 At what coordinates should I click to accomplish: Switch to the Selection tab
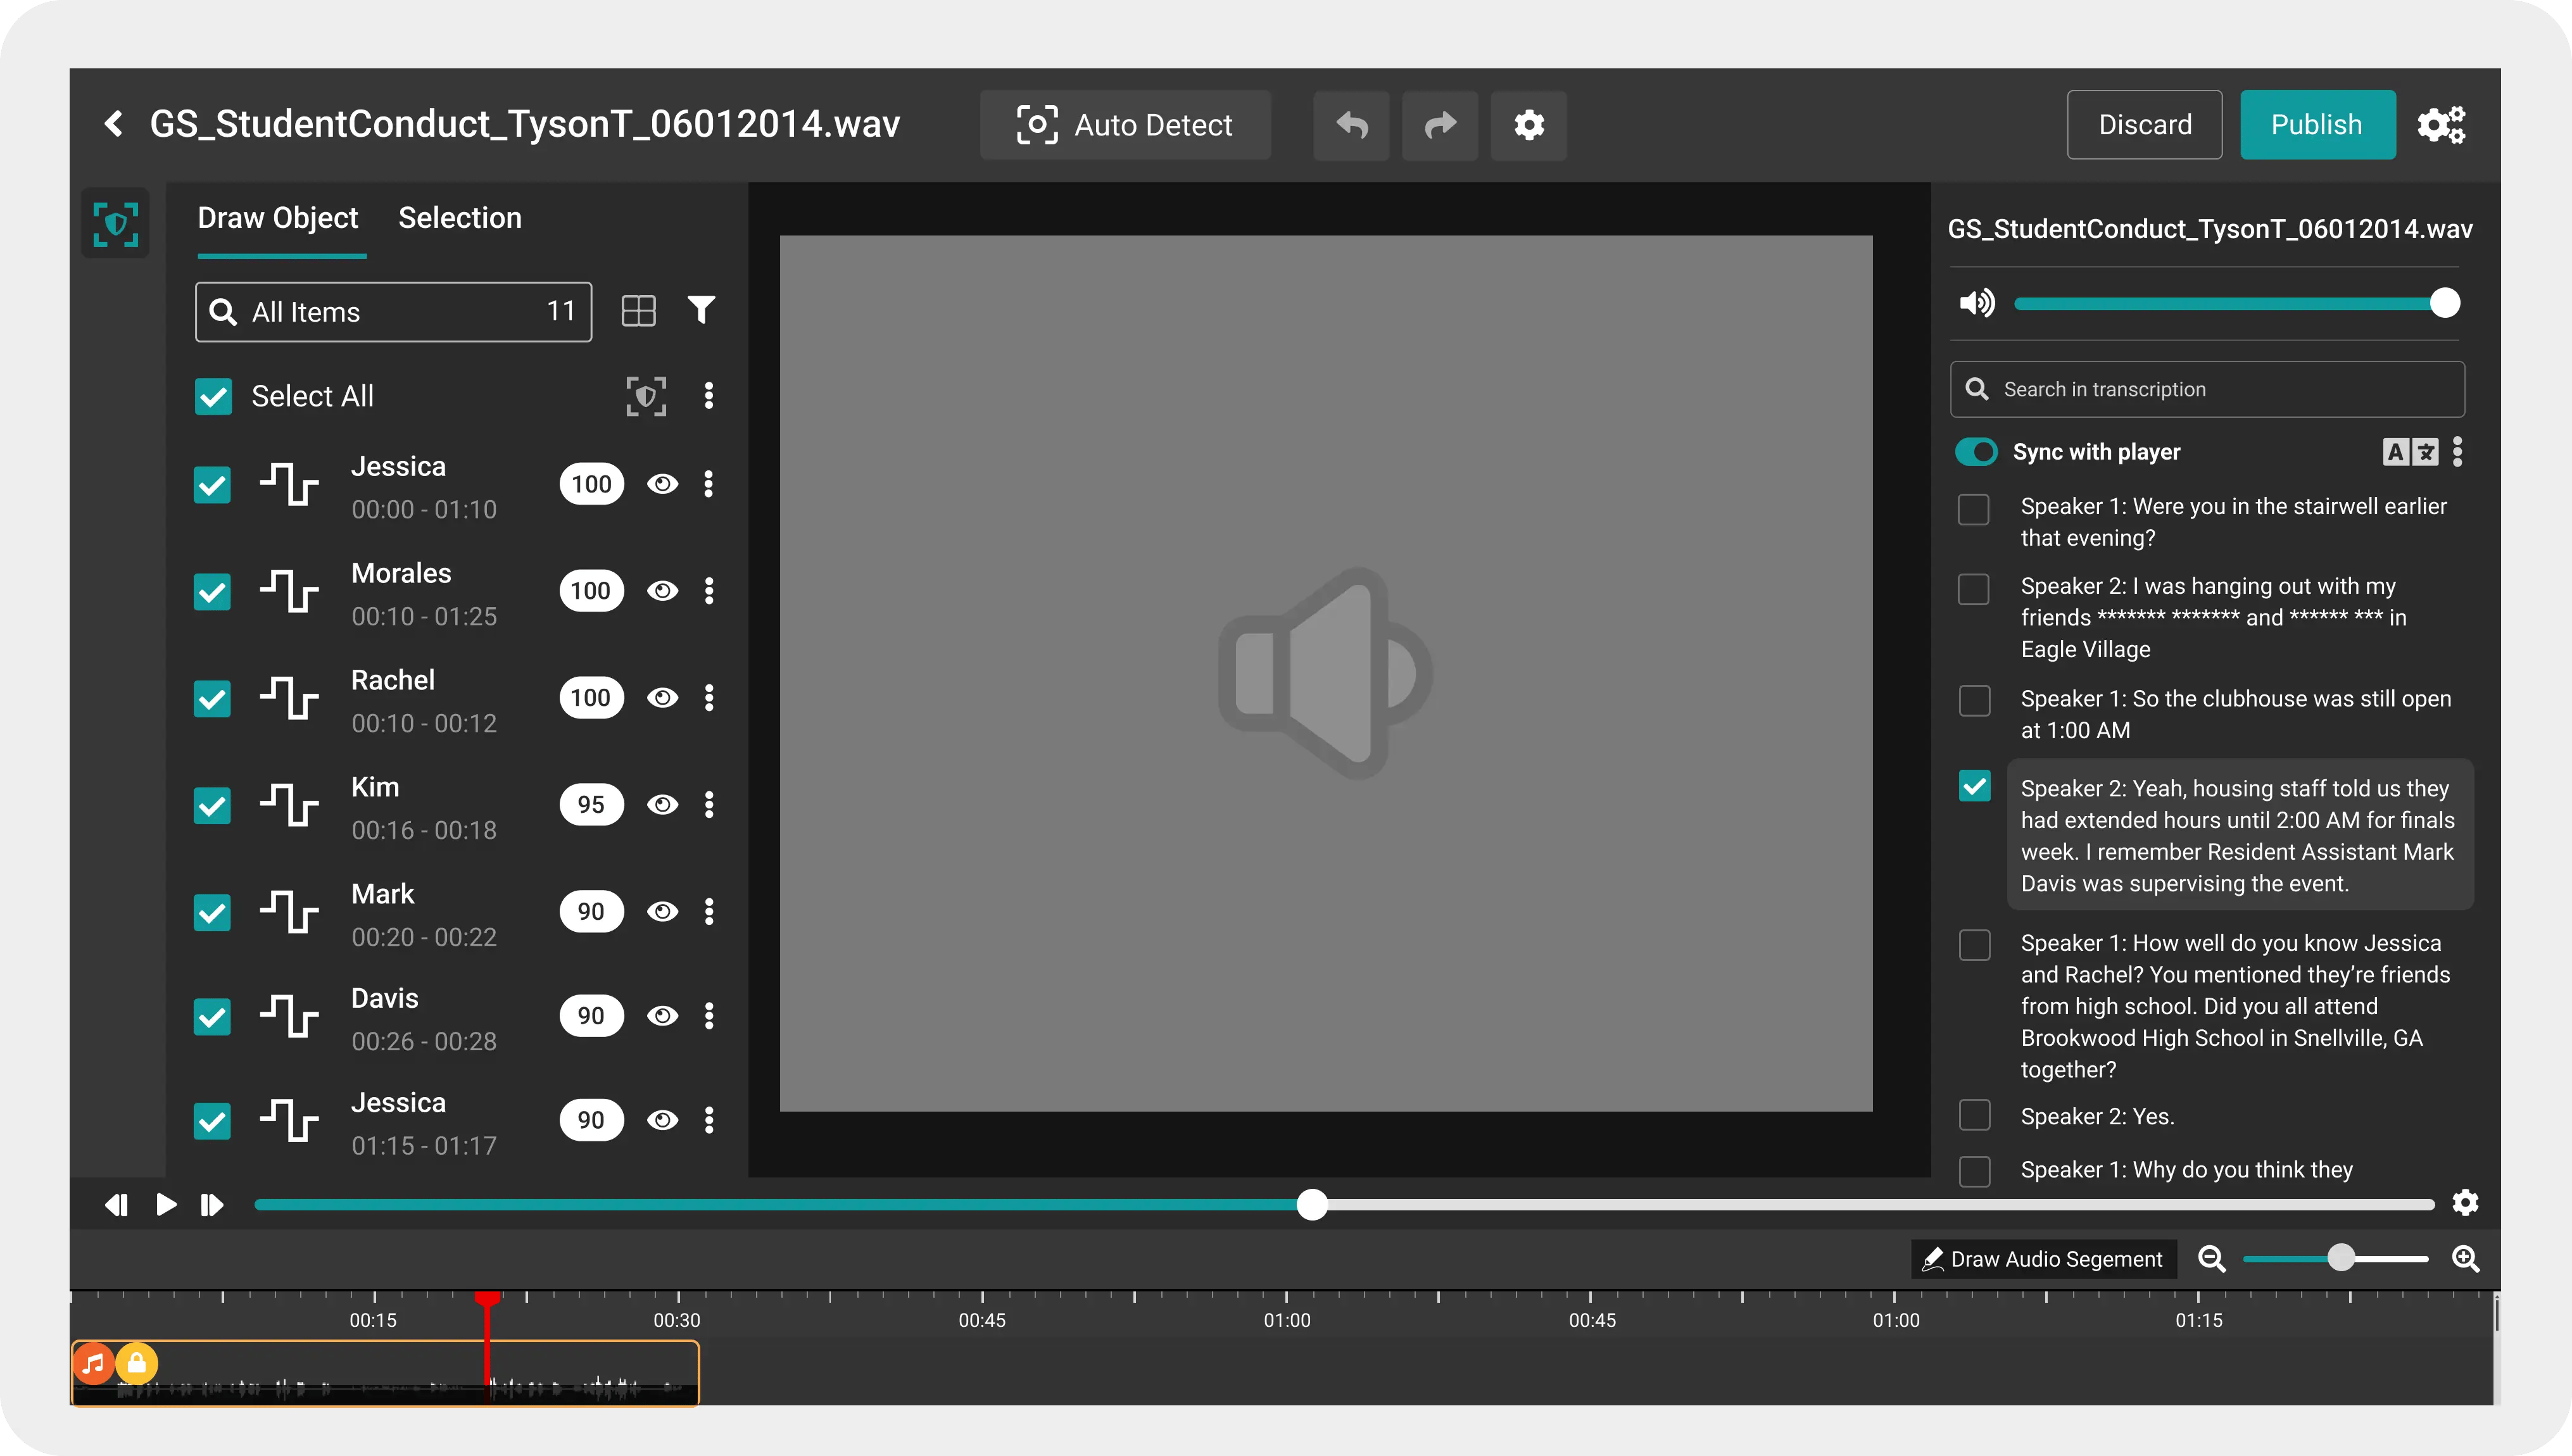(460, 218)
